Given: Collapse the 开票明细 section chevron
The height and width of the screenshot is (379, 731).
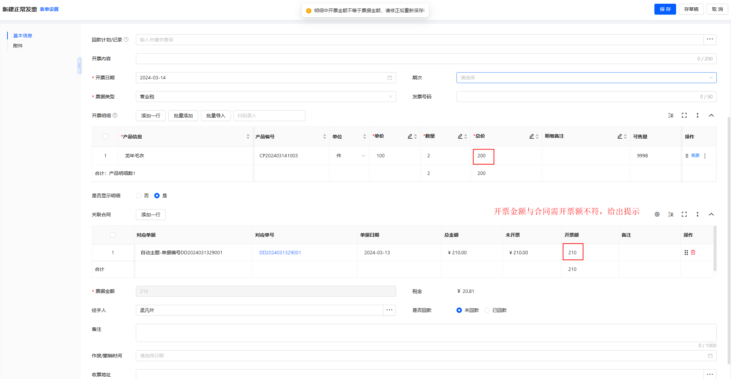Looking at the screenshot, I should (711, 115).
